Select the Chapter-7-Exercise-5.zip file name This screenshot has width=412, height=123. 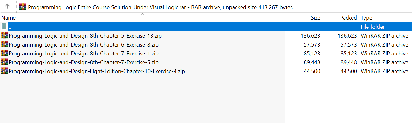tap(83, 62)
